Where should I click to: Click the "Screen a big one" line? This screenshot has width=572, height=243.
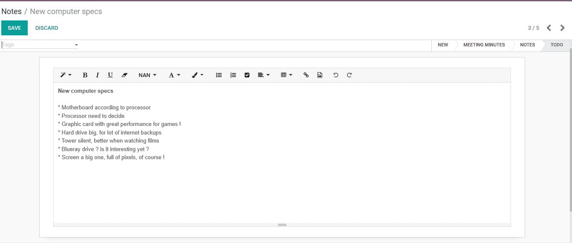point(111,157)
